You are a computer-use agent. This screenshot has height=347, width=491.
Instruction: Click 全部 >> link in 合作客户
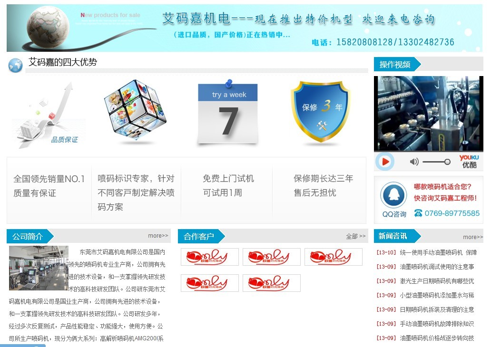point(356,236)
